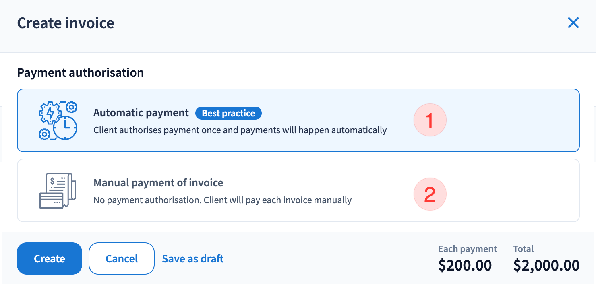Click the Payment authorisation section heading
The width and height of the screenshot is (596, 285).
point(81,73)
